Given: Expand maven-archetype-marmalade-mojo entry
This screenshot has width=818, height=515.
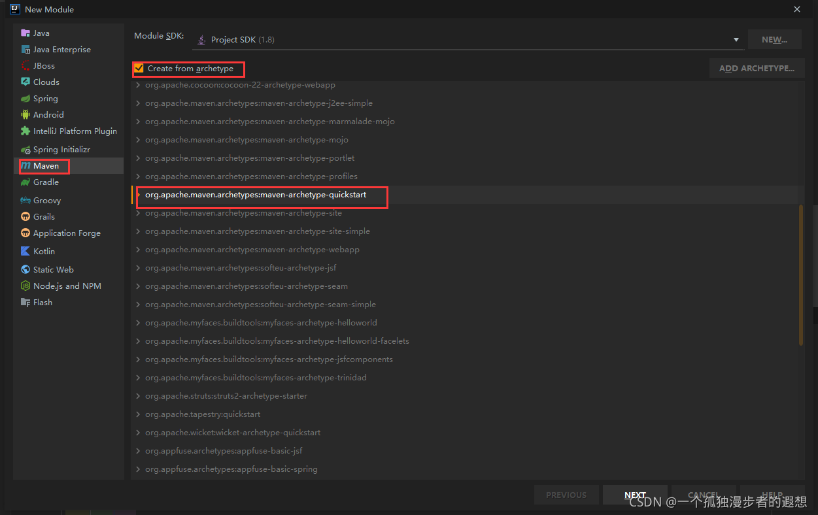Looking at the screenshot, I should tap(138, 122).
